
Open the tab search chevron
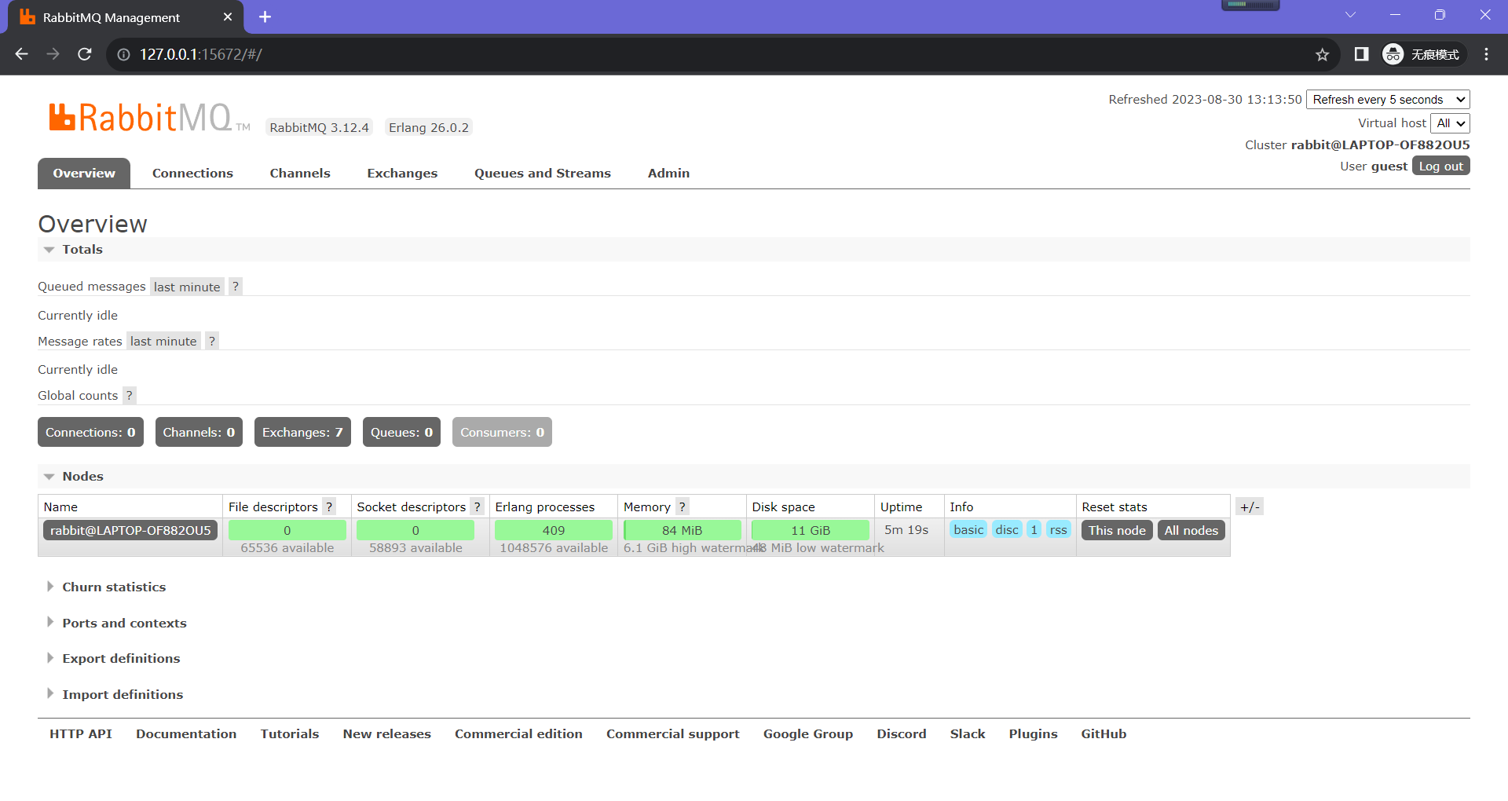(1350, 15)
